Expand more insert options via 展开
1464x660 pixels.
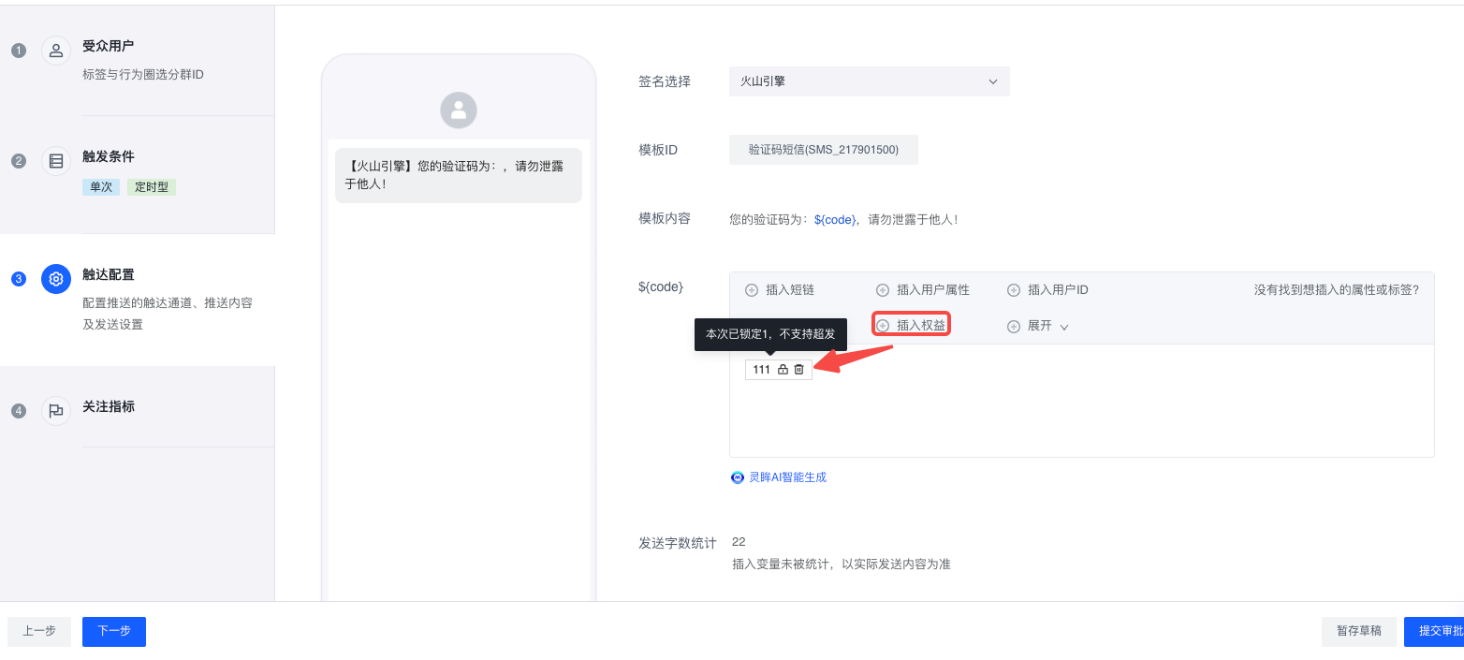coord(1039,327)
